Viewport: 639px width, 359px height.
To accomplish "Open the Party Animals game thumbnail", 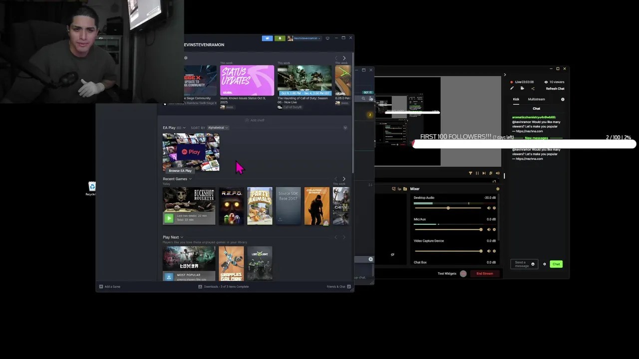I will click(x=260, y=206).
